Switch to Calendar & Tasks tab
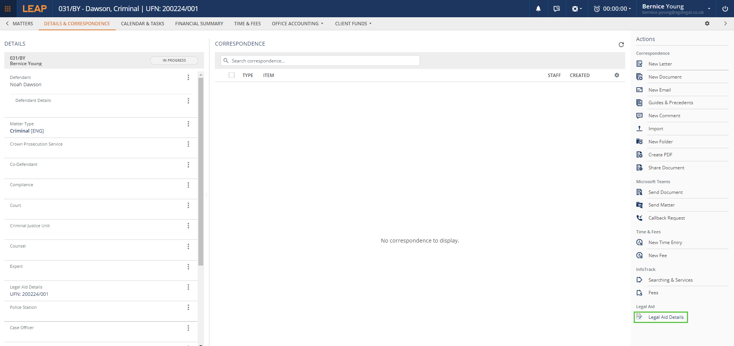Screen dimensions: 734x346 click(142, 23)
